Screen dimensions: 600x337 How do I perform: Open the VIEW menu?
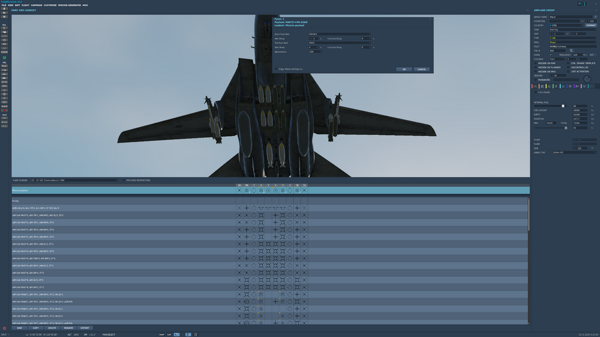pyautogui.click(x=11, y=5)
